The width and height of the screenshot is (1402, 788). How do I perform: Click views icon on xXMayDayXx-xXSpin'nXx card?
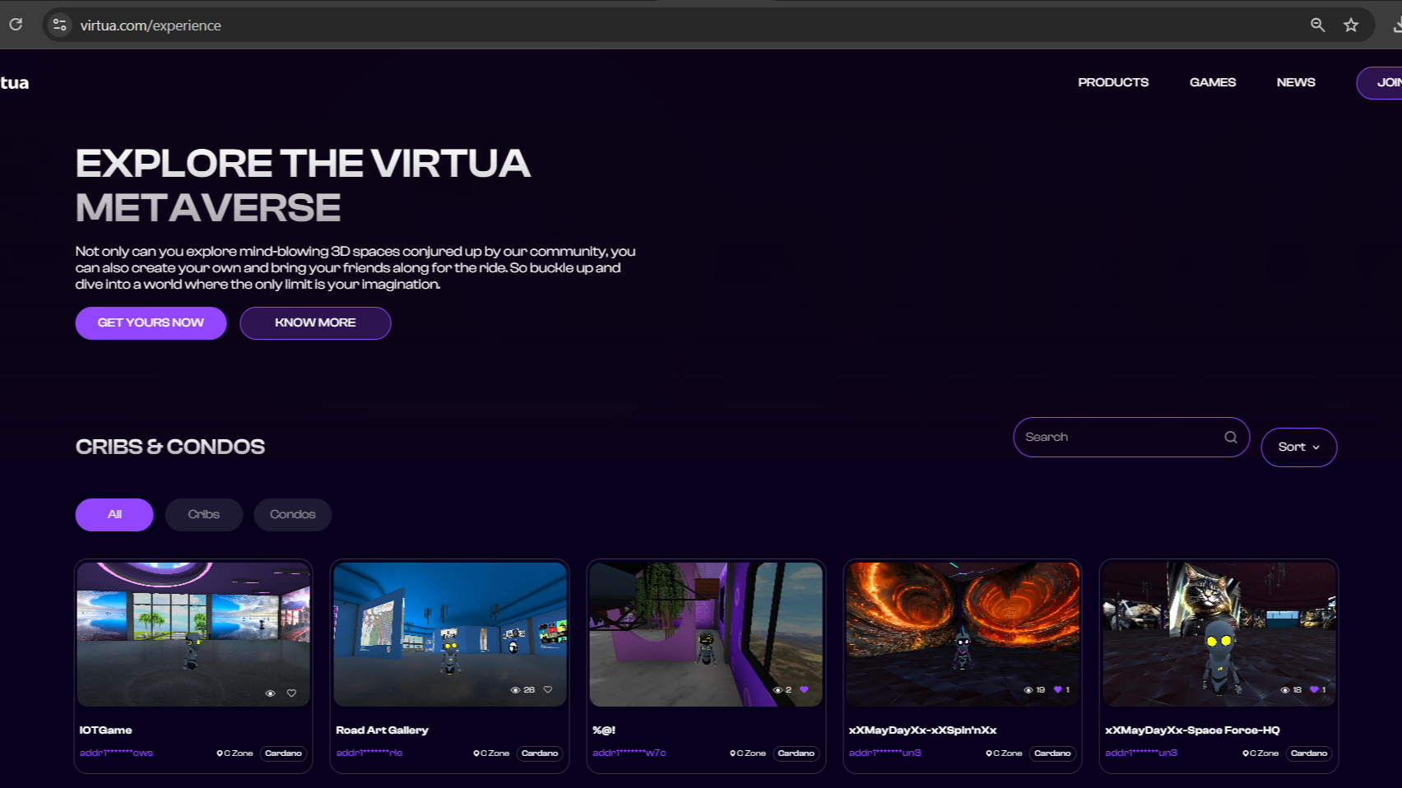[1028, 690]
